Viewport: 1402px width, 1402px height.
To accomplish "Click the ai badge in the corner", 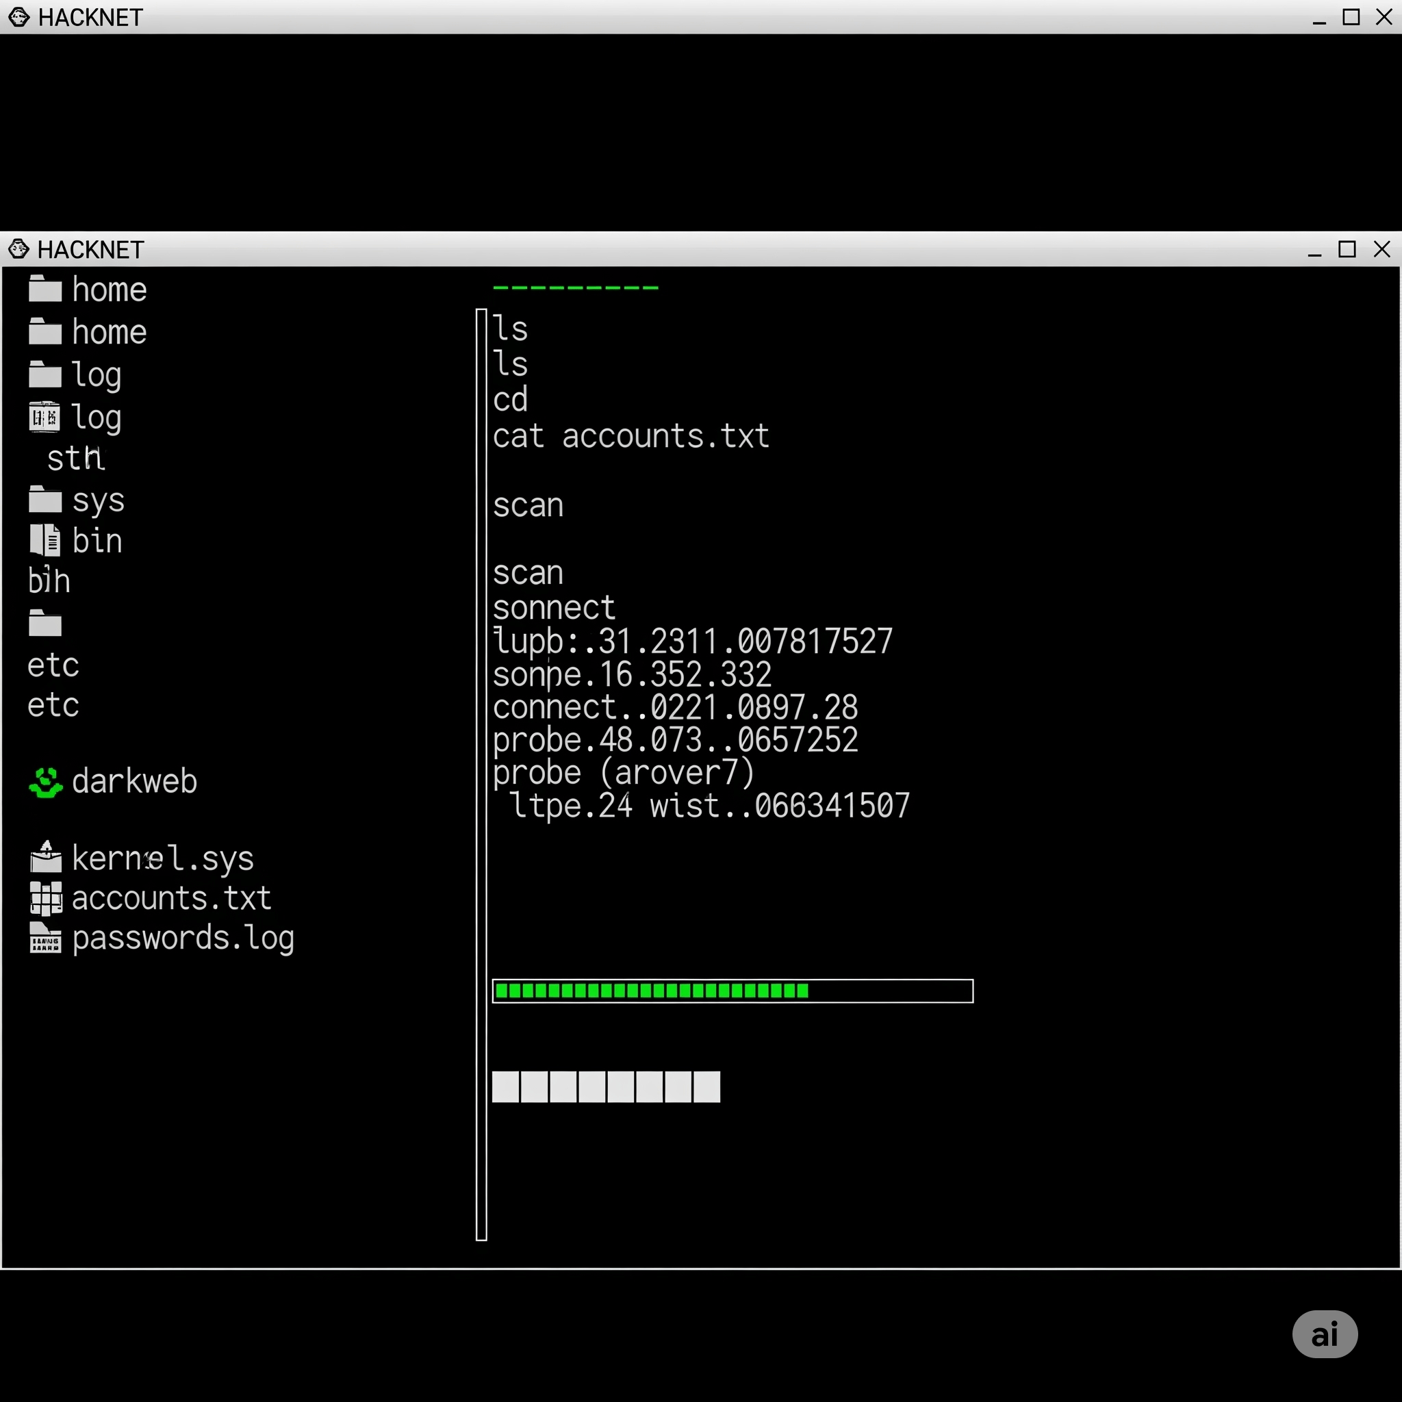I will (x=1325, y=1334).
